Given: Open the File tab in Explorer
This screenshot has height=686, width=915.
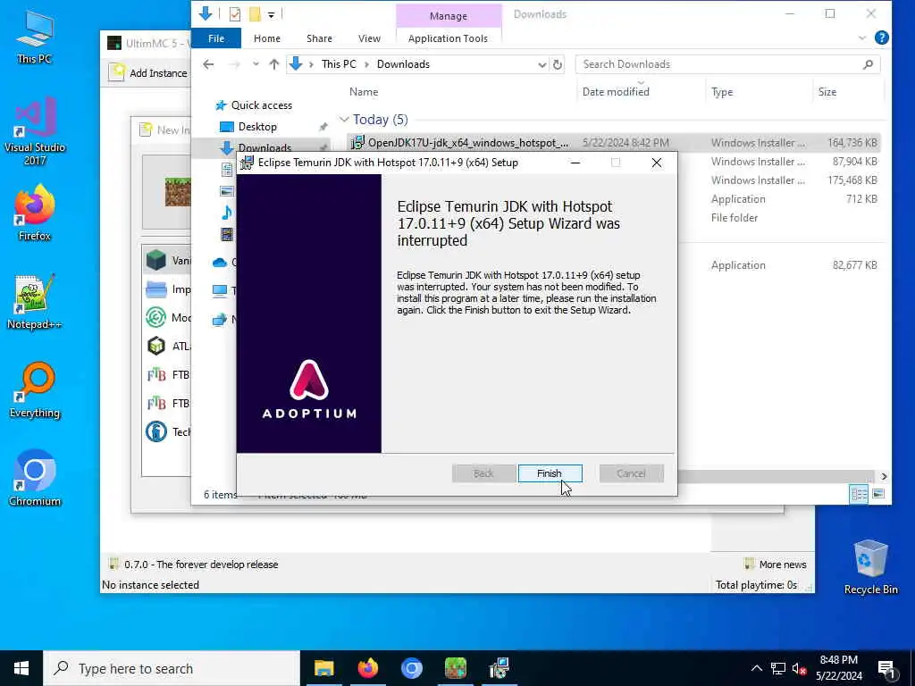Looking at the screenshot, I should click(x=216, y=38).
